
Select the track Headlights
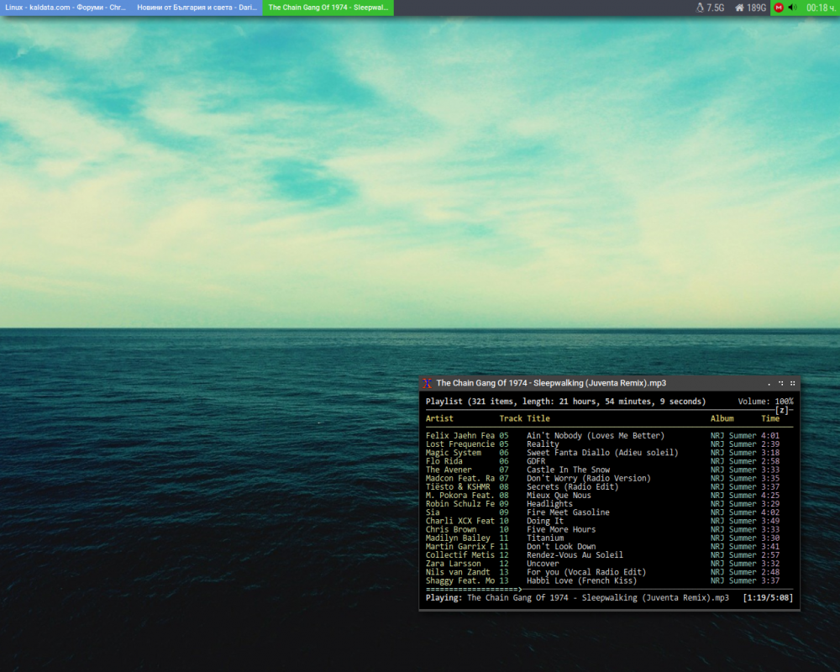pos(549,504)
